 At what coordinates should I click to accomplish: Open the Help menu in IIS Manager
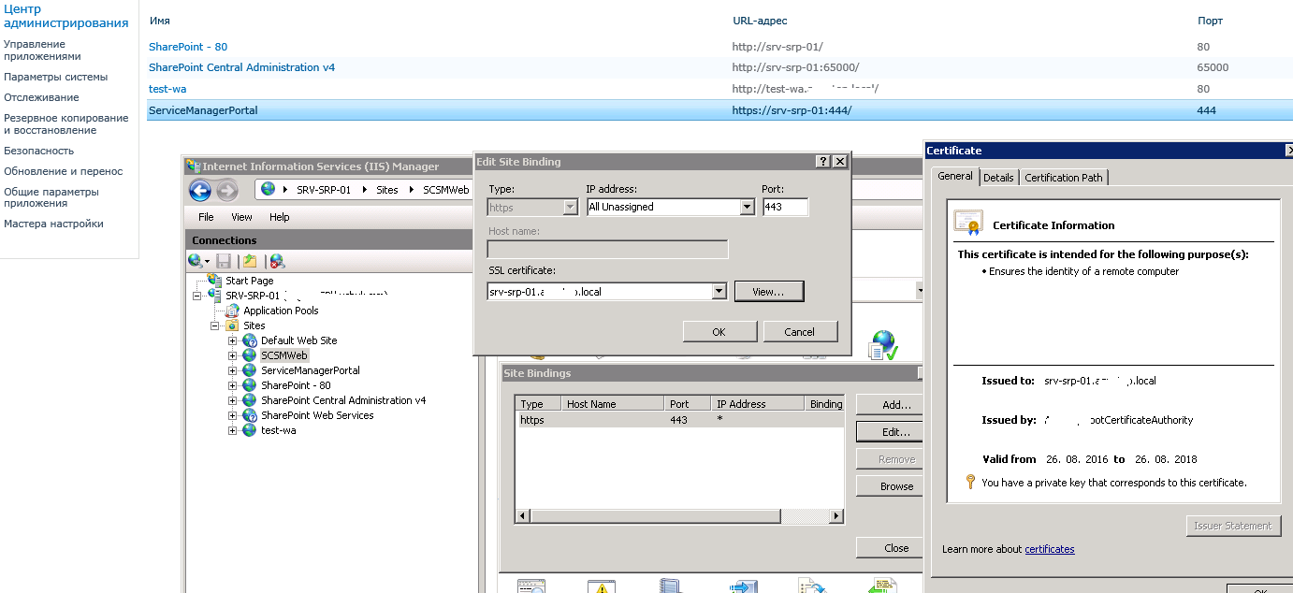click(x=279, y=217)
